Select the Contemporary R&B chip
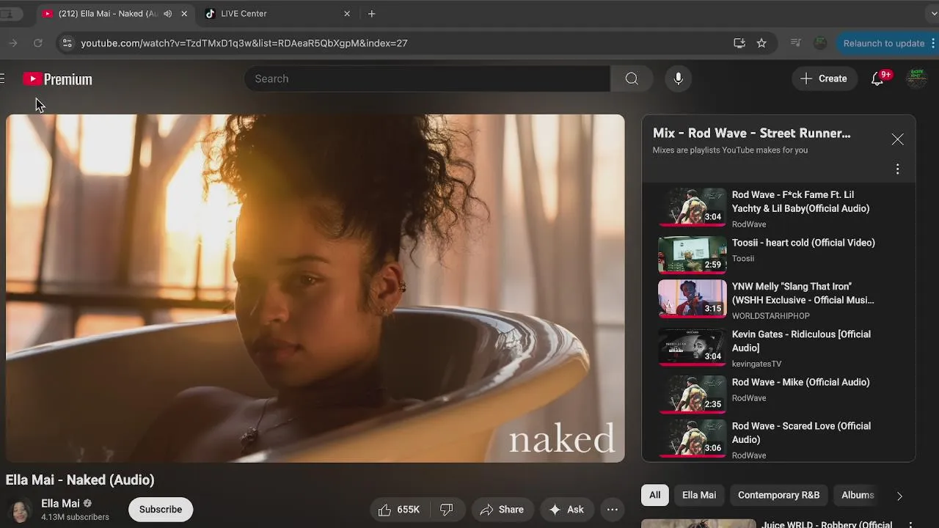Viewport: 939px width, 528px height. coord(778,495)
